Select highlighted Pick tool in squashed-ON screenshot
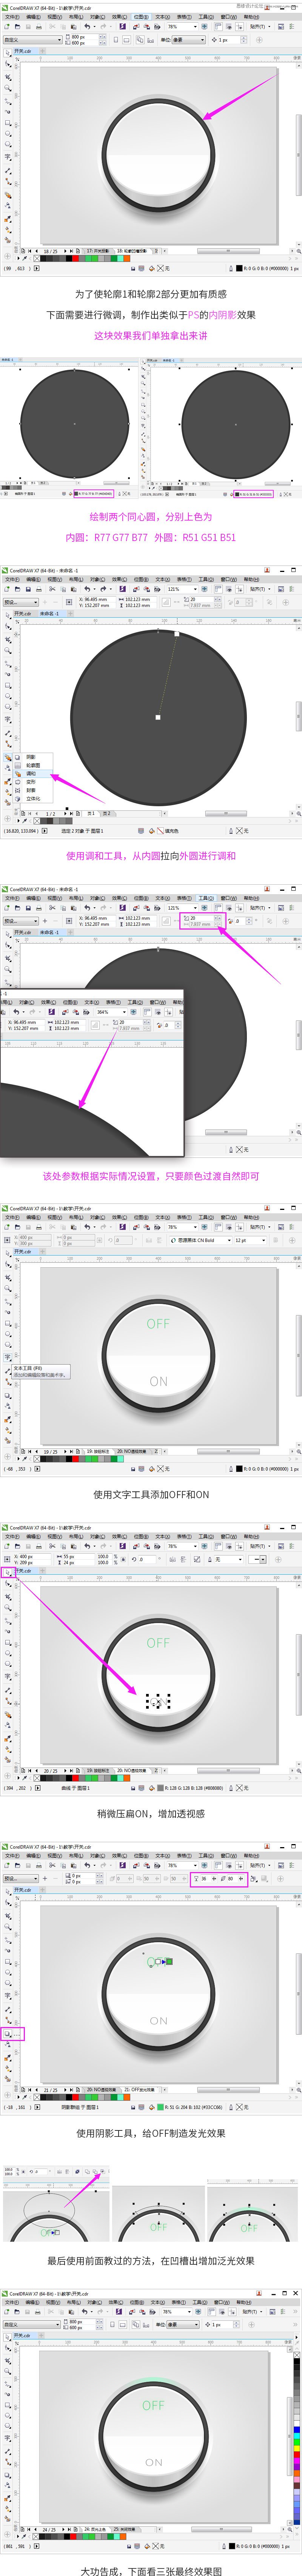Viewport: 302px width, 2576px height. [8, 1572]
